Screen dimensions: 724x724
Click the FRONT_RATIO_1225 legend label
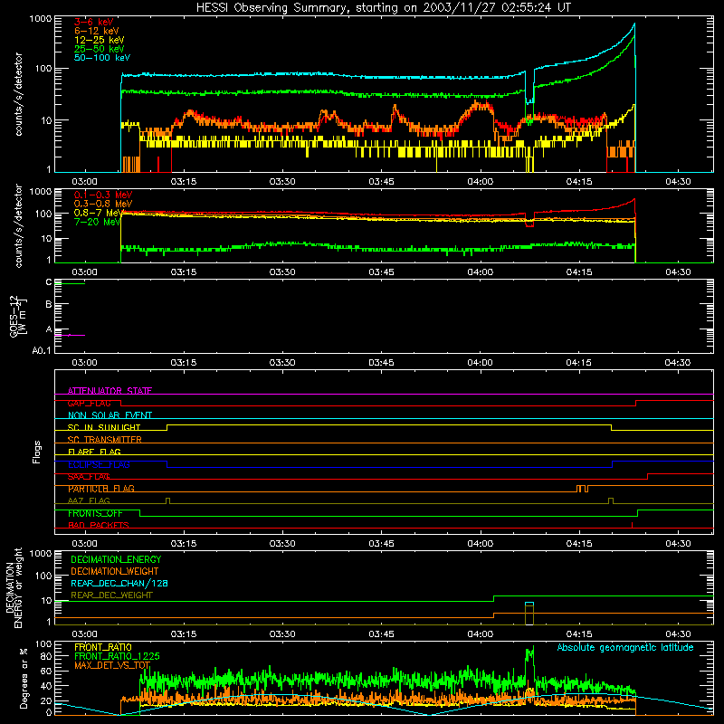coord(117,656)
